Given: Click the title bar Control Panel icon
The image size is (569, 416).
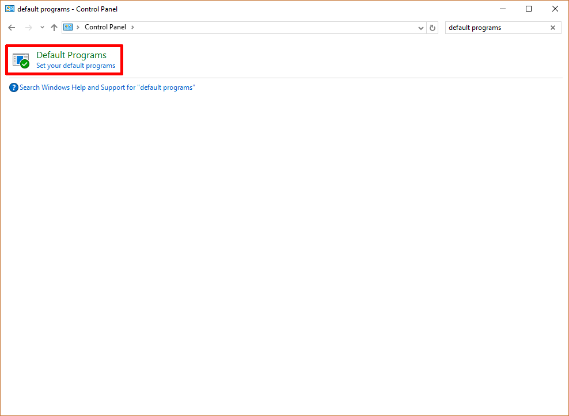Looking at the screenshot, I should (10, 9).
